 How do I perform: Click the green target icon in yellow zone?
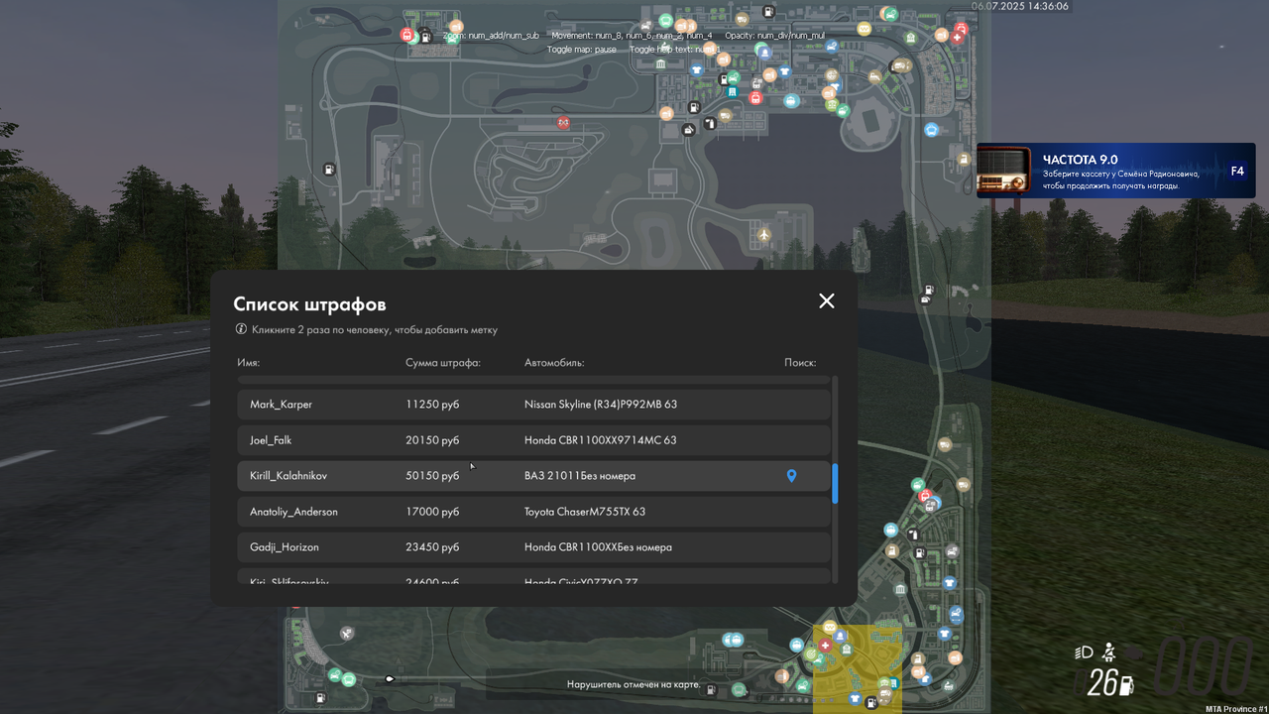click(813, 654)
